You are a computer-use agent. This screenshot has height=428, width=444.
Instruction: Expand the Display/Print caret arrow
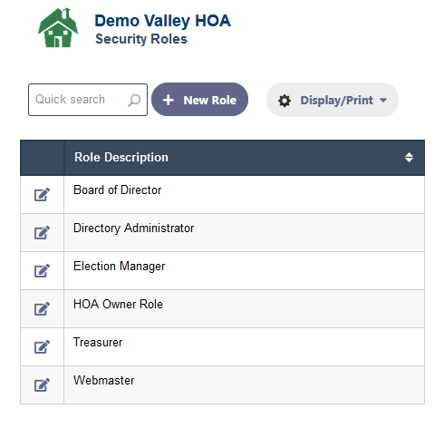[x=383, y=101]
